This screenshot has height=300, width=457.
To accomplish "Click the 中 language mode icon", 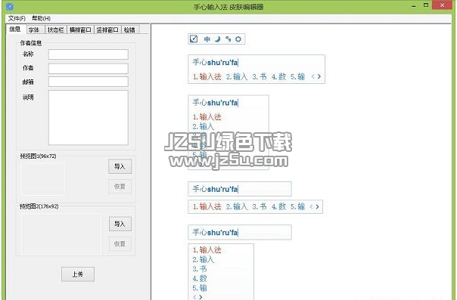I will point(207,39).
